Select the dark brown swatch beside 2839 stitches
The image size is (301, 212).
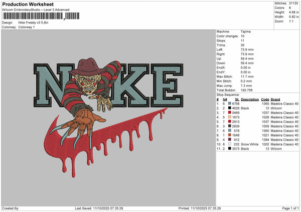(230, 126)
